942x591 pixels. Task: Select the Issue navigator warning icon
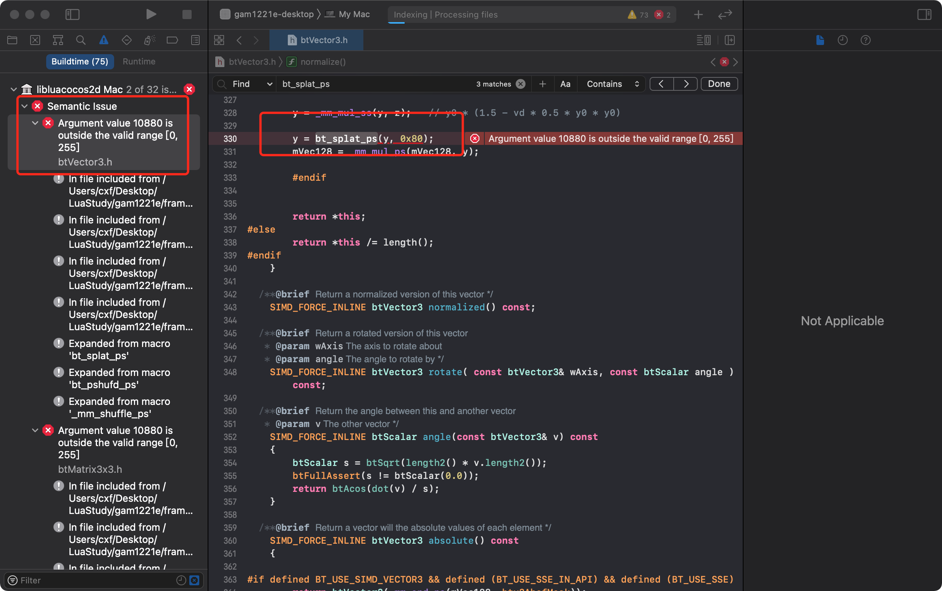(x=104, y=40)
